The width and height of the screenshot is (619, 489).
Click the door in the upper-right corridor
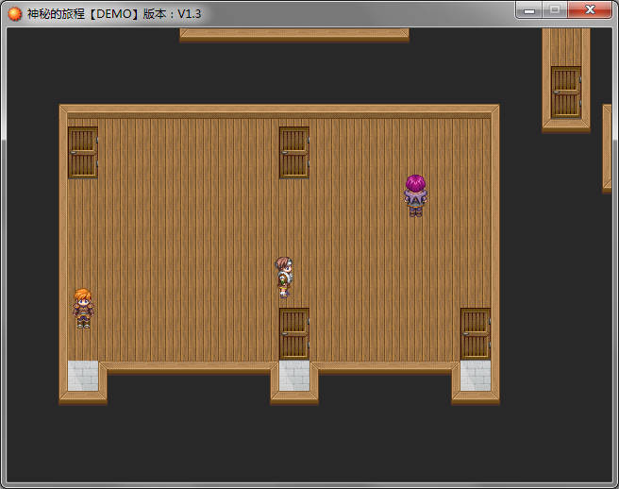565,92
